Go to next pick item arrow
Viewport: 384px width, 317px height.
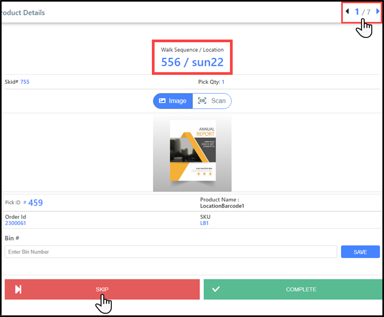(378, 11)
